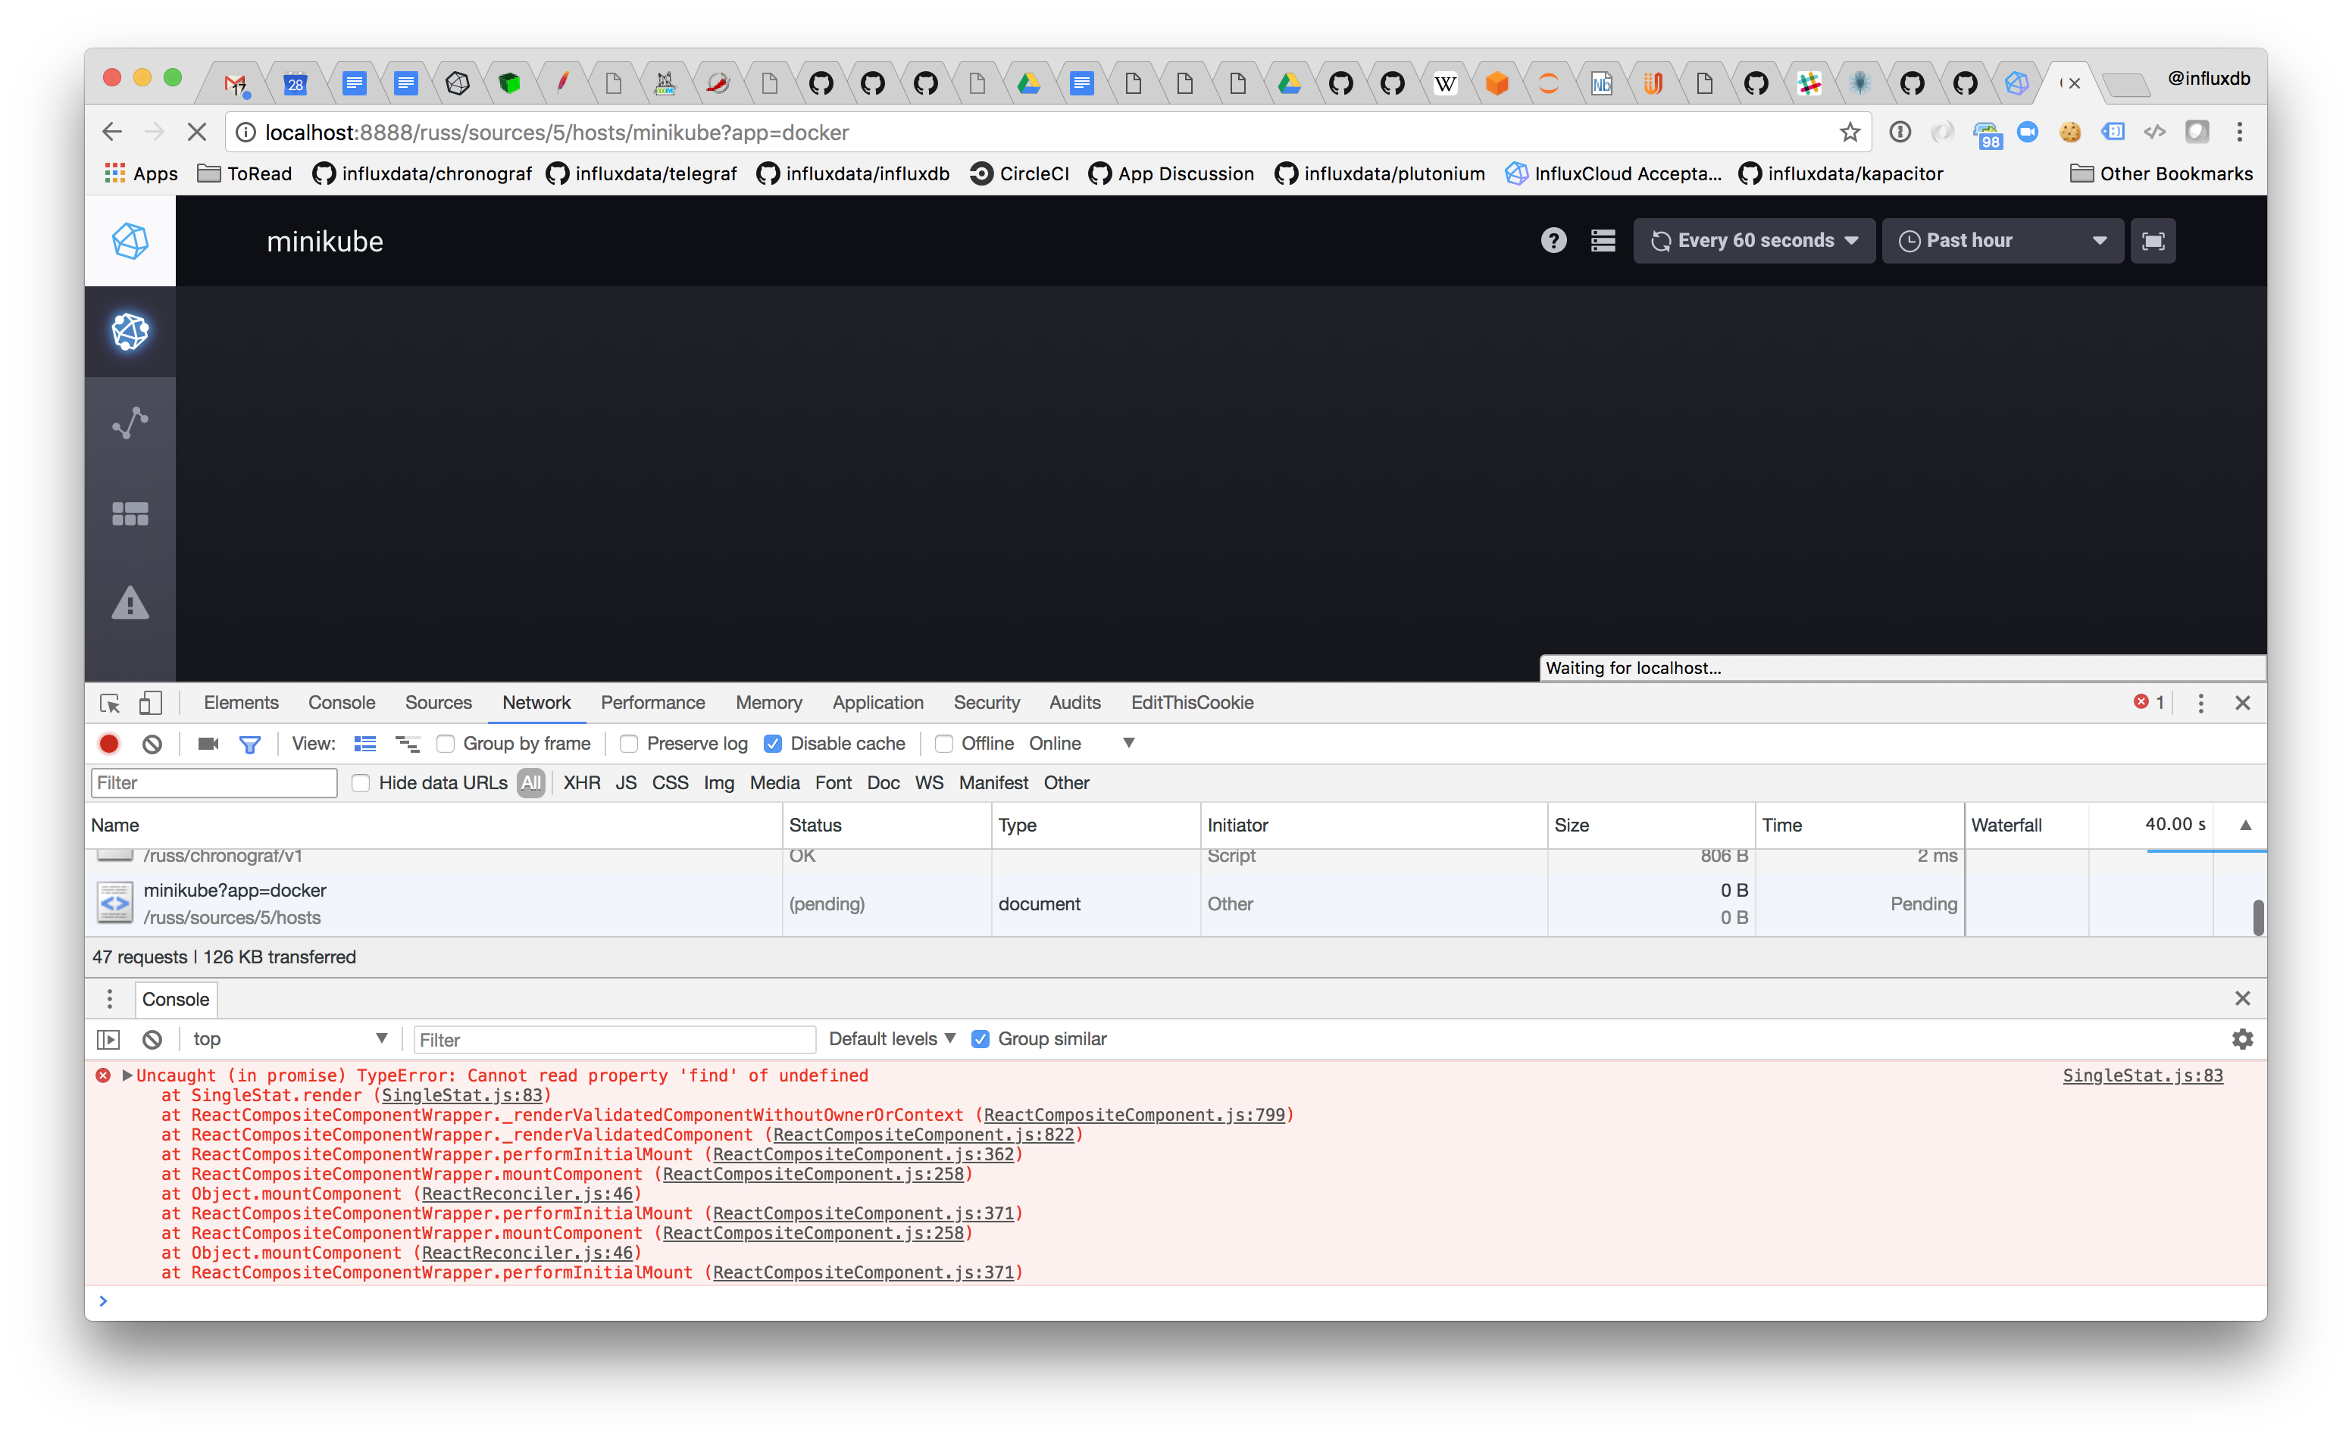2352x1442 pixels.
Task: Filter requests by XHR type
Action: 581,782
